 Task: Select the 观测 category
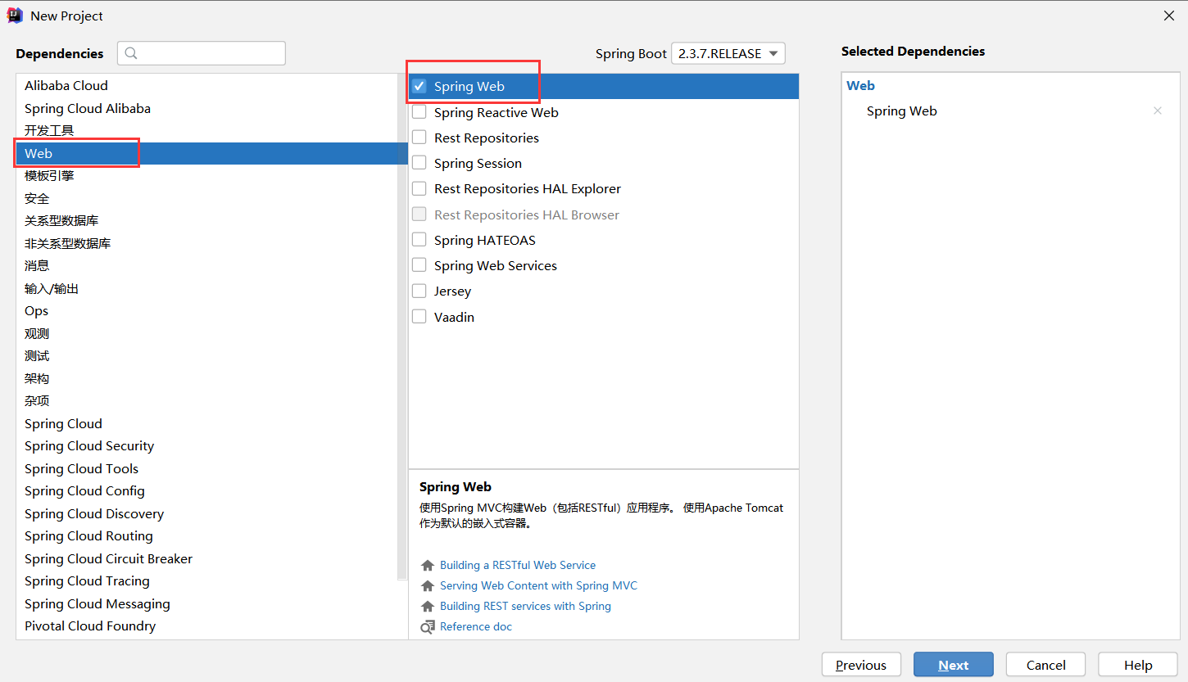206,333
